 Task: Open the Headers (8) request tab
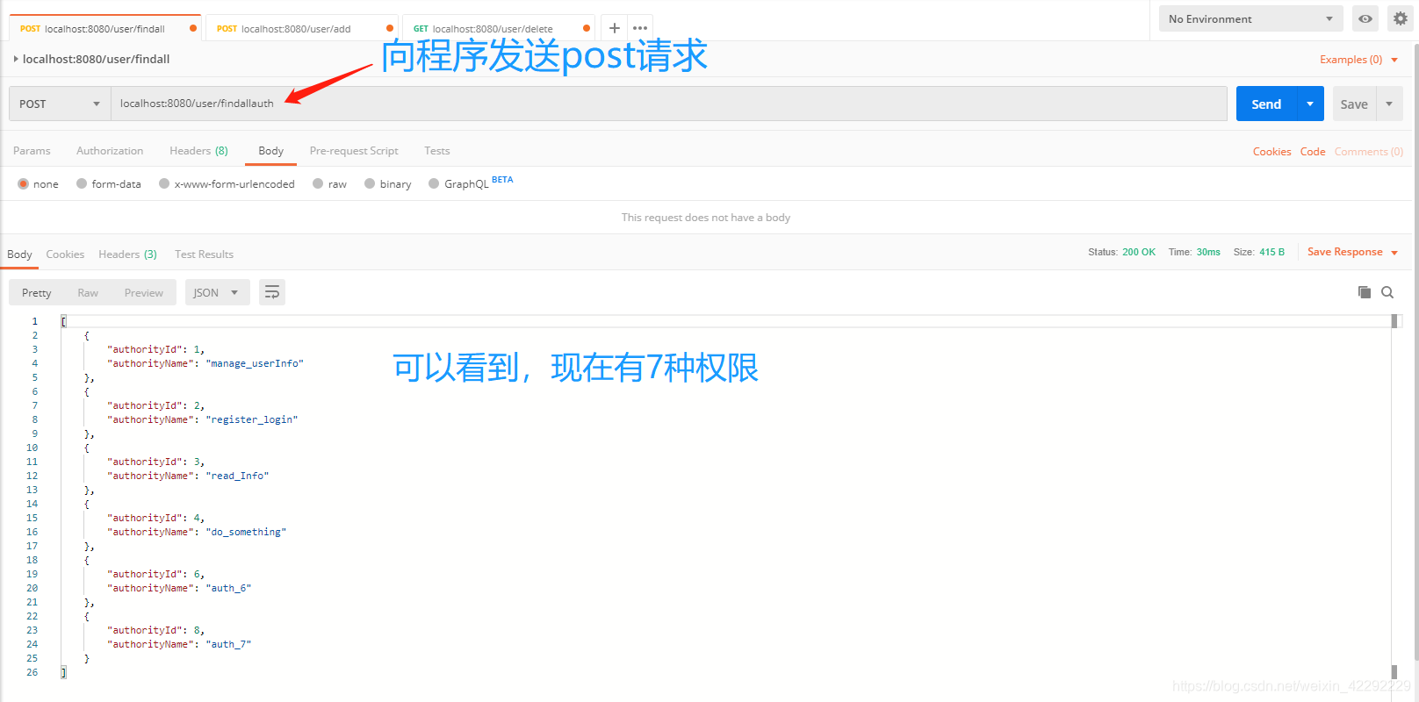click(198, 151)
